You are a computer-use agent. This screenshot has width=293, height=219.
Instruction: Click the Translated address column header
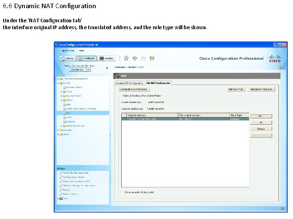[204, 115]
